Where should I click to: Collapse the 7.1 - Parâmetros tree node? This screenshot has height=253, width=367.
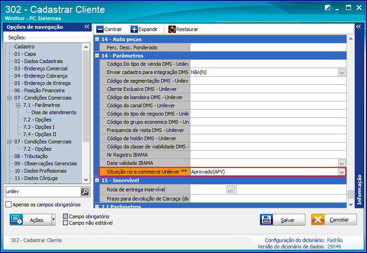tap(18, 105)
